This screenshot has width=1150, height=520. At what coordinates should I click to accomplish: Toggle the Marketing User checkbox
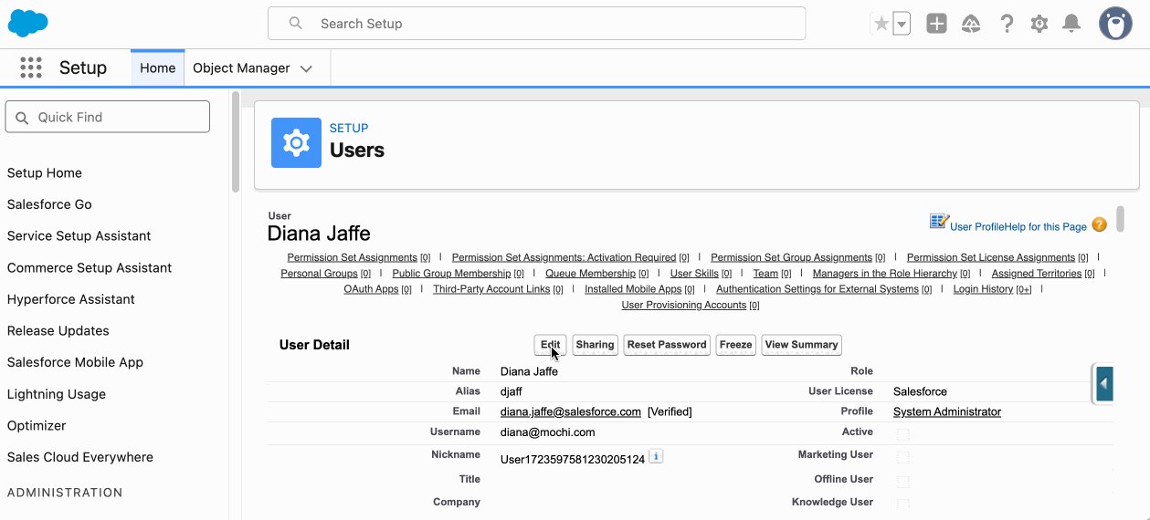tap(903, 457)
